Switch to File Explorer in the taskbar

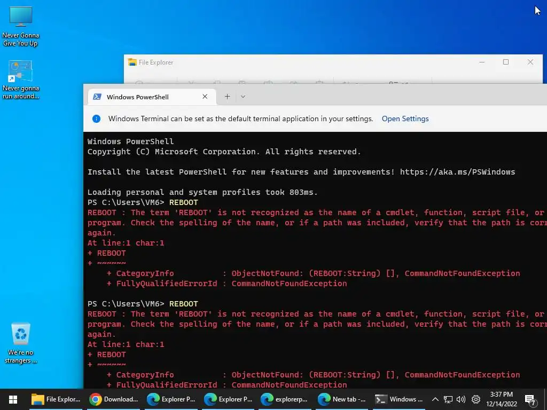[56, 399]
